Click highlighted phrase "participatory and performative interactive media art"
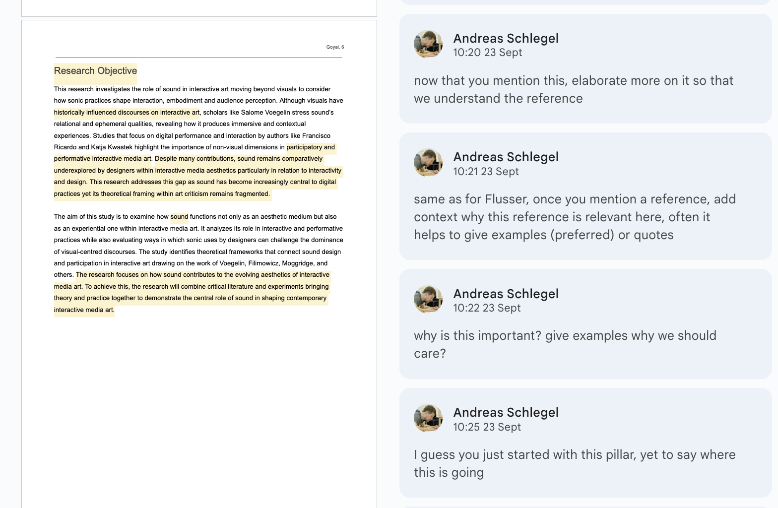This screenshot has height=508, width=778. pyautogui.click(x=103, y=159)
